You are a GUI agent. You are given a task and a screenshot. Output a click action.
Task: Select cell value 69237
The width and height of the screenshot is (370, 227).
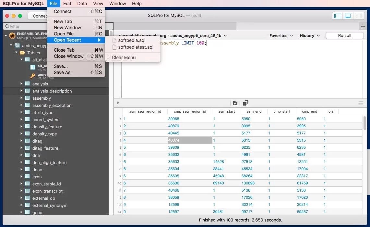click(x=302, y=212)
